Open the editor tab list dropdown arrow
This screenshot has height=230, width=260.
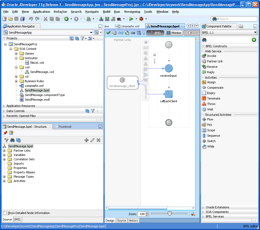click(x=197, y=26)
